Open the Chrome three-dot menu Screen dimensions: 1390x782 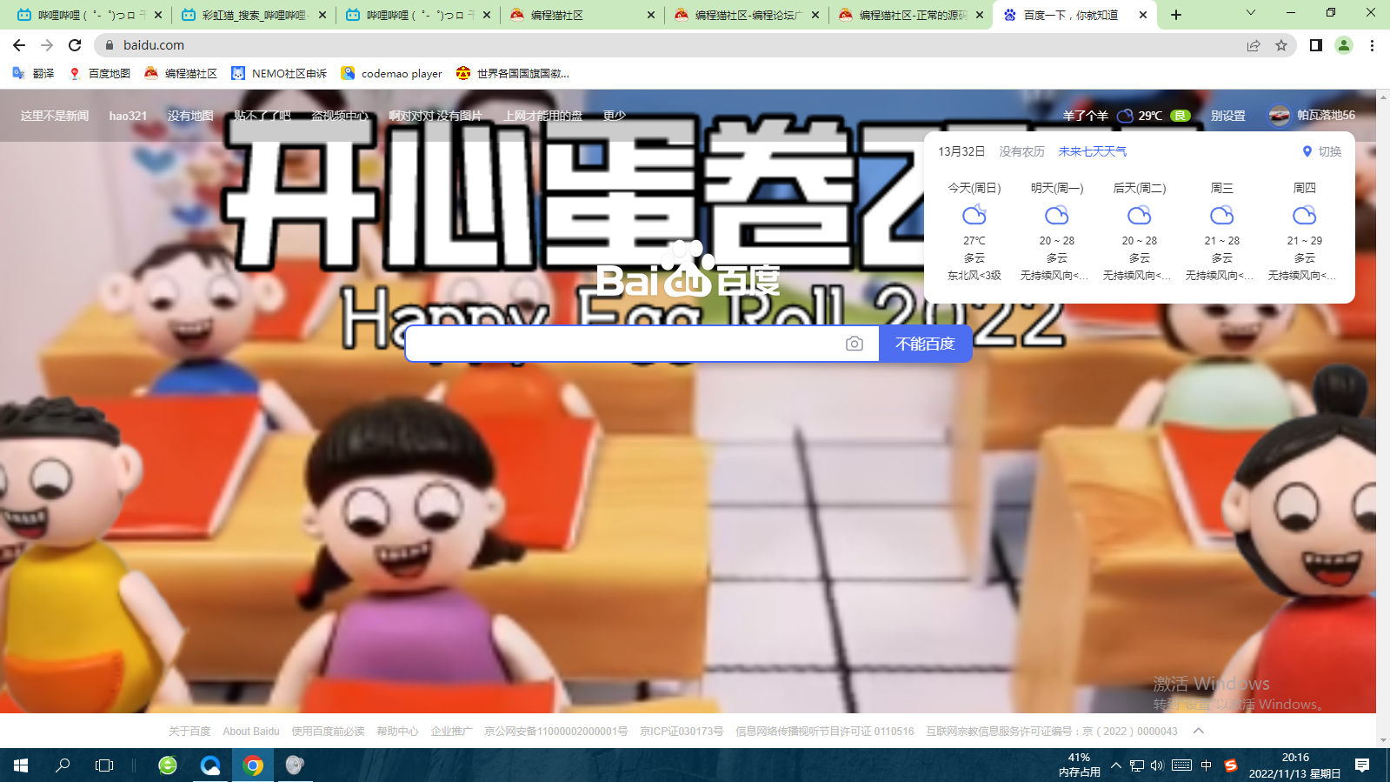1372,45
